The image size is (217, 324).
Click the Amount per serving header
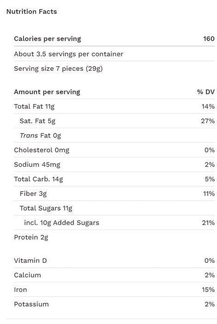[47, 92]
